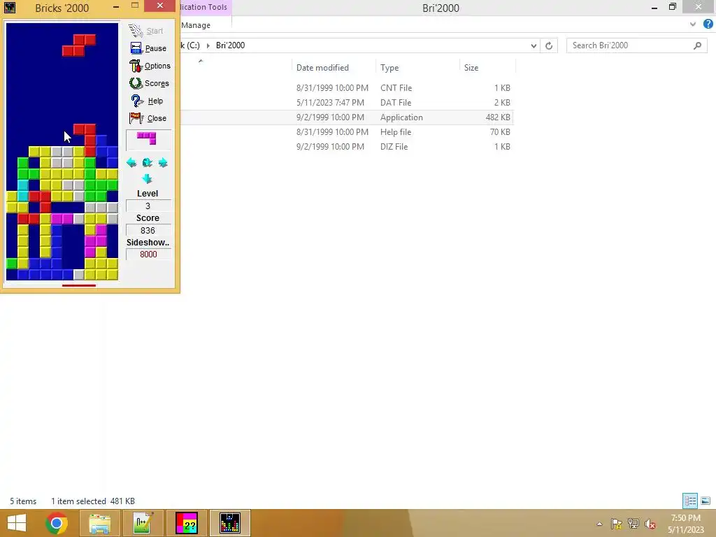Screen dimensions: 716x537
Task: Click the Score value 836
Action: tap(148, 230)
